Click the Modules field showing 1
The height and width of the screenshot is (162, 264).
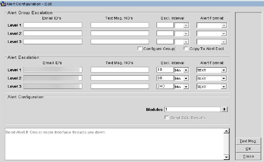(193, 109)
